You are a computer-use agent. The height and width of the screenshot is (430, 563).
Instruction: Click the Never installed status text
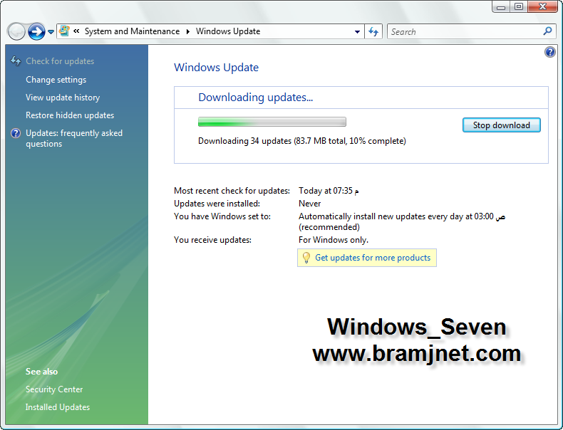(x=310, y=204)
